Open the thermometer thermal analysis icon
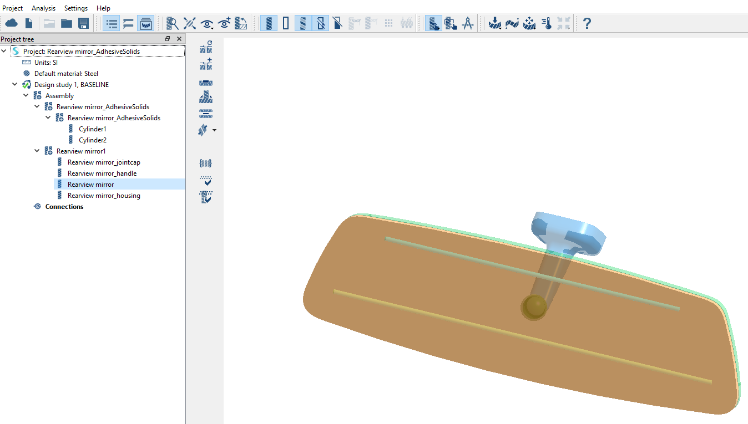 click(x=547, y=23)
